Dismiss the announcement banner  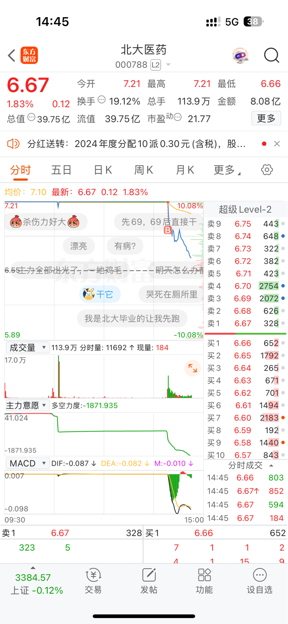[277, 144]
